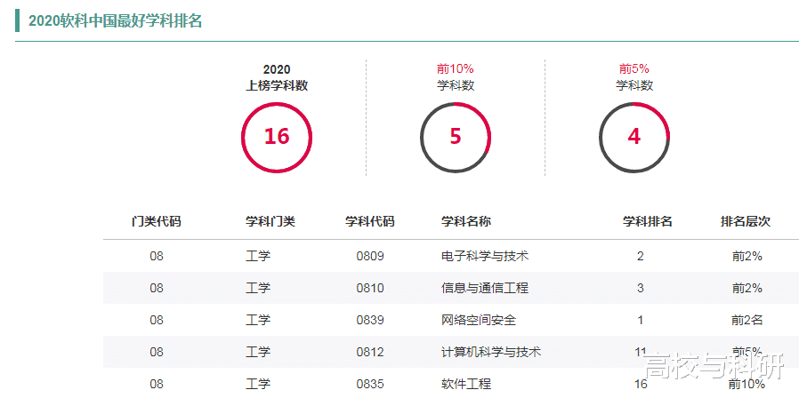Screen dimensions: 799x398
Task: Click 工学 in the 0809 row
Action: click(x=258, y=256)
